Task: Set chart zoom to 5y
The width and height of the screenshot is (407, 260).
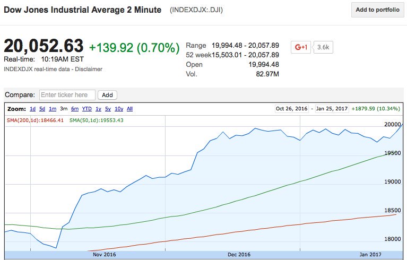Action: click(x=108, y=109)
